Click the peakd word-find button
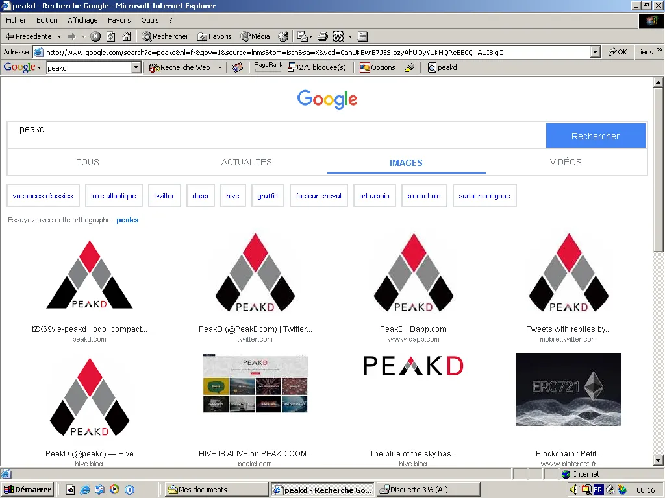 [x=442, y=67]
